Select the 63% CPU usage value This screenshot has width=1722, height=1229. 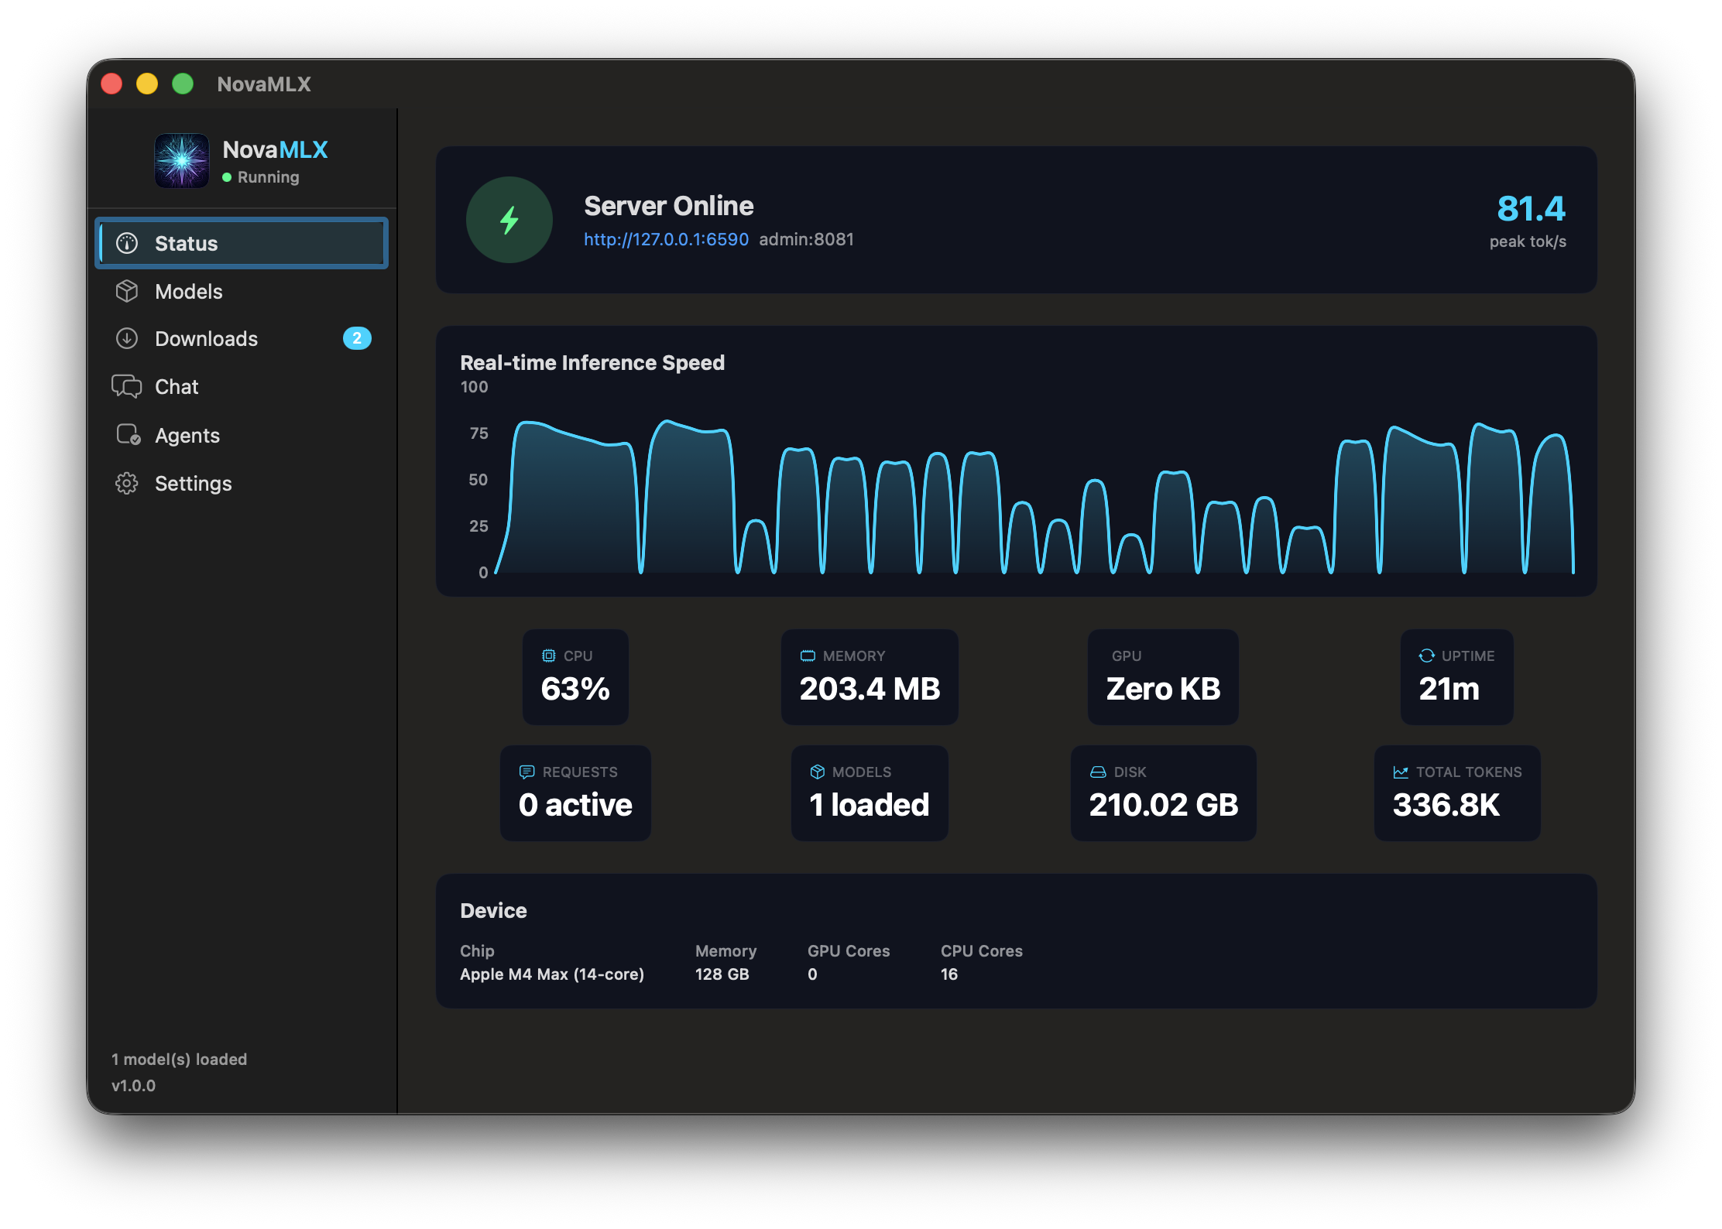[x=575, y=689]
